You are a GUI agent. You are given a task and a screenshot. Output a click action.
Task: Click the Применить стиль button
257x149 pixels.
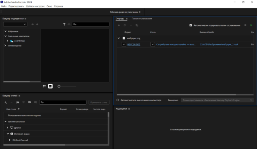(x=99, y=102)
